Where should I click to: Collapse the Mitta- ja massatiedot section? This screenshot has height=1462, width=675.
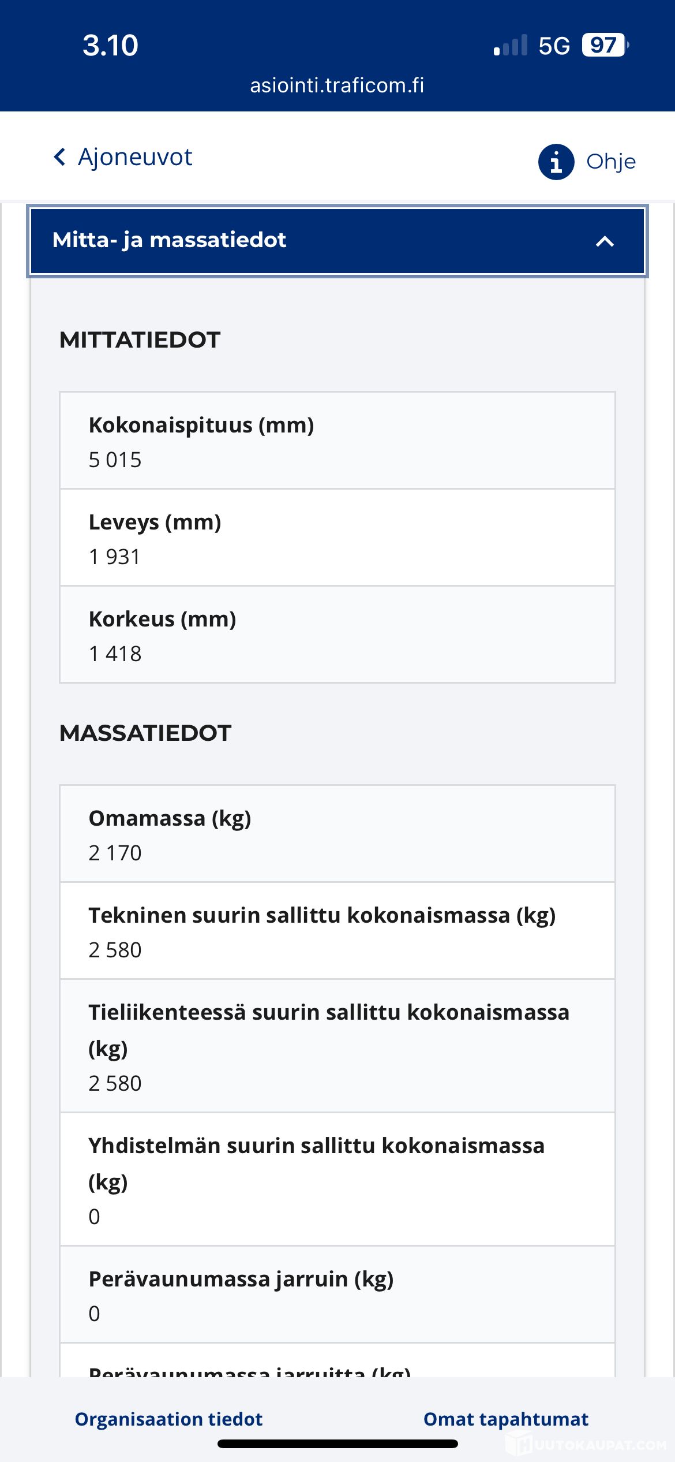pos(337,241)
